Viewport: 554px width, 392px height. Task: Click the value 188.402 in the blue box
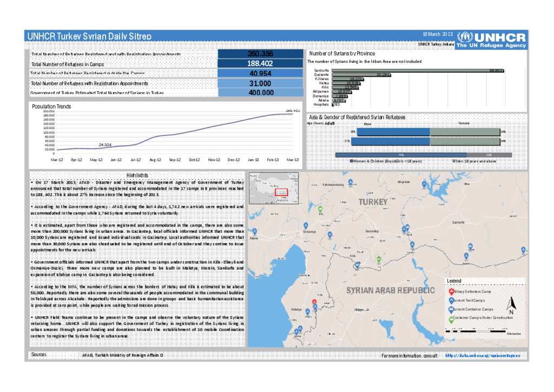coord(260,63)
